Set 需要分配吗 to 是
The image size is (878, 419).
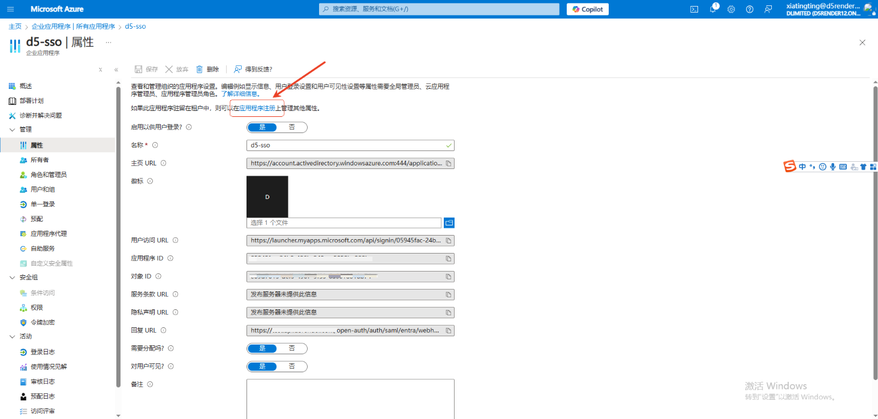click(x=262, y=348)
